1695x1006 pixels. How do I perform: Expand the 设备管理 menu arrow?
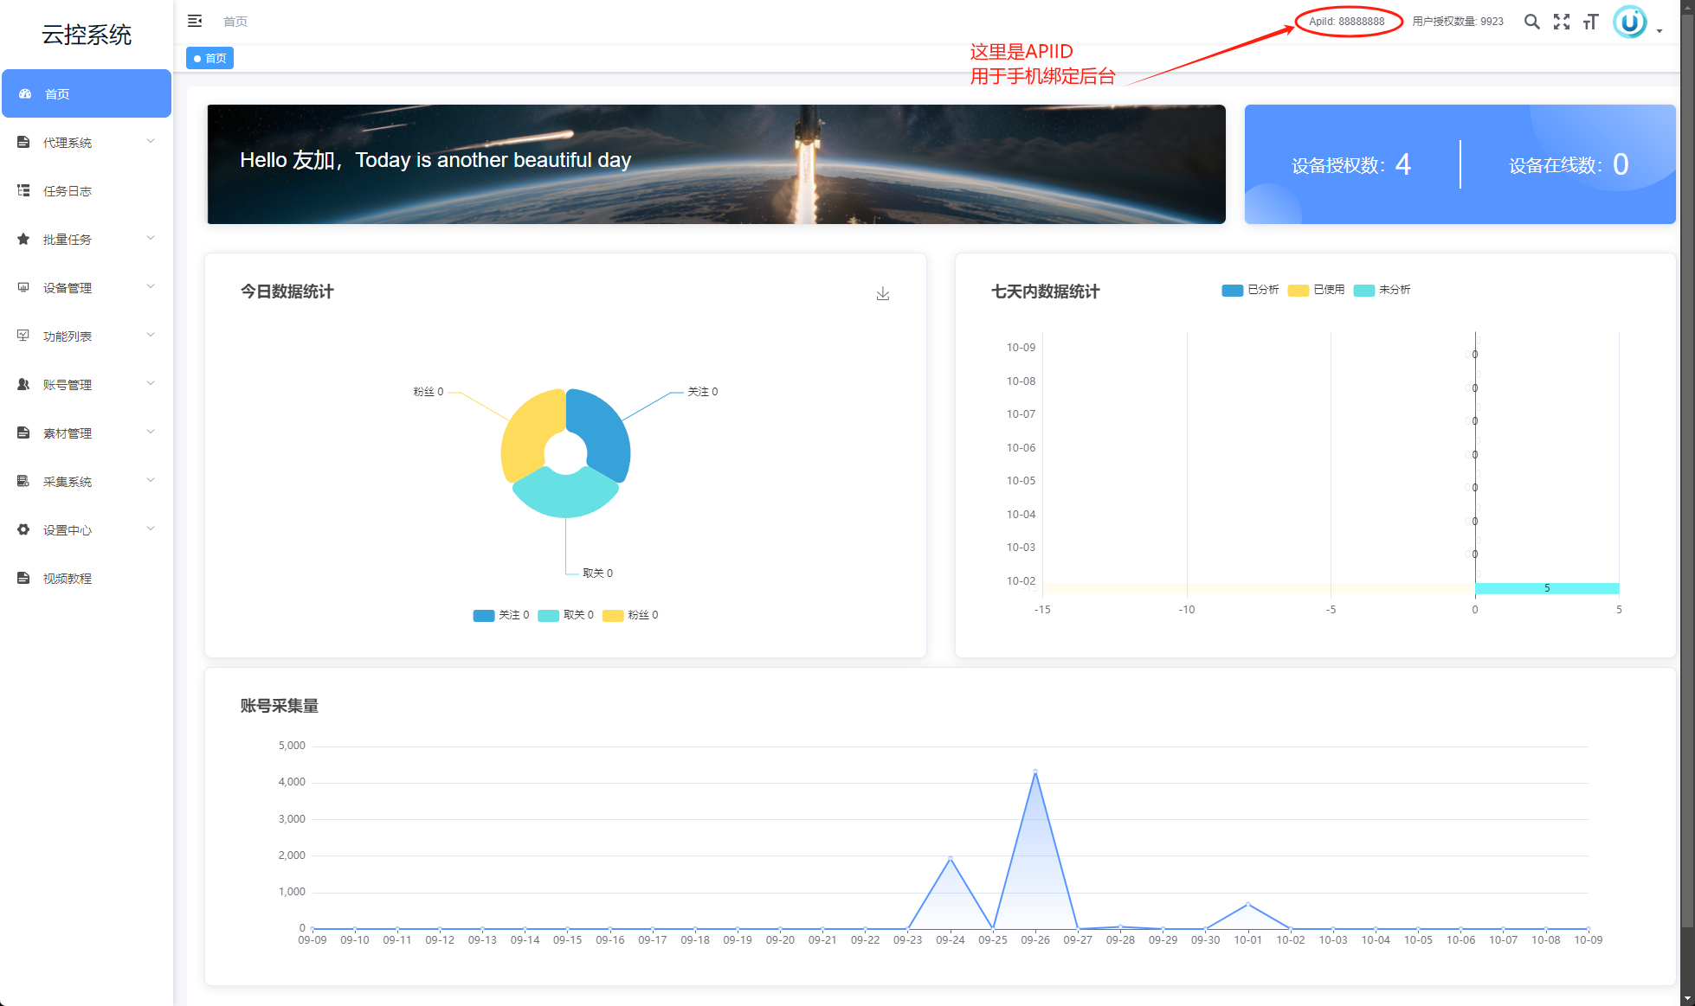tap(151, 287)
